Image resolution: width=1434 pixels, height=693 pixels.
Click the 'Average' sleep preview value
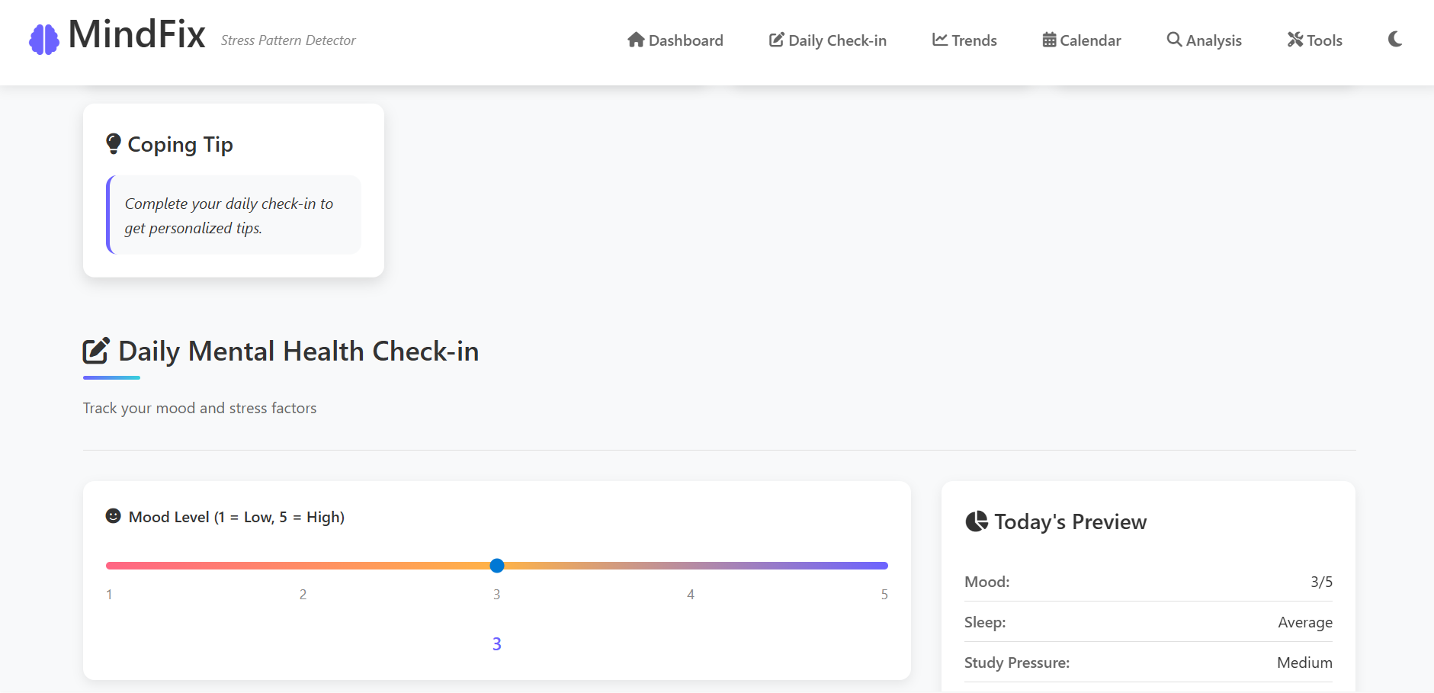pos(1305,622)
